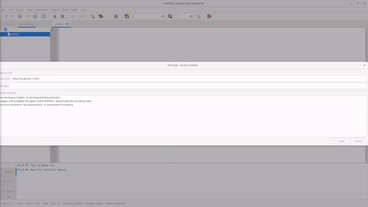Image resolution: width=368 pixels, height=207 pixels.
Task: Reload the document with the Revert icon
Action: (x=55, y=16)
